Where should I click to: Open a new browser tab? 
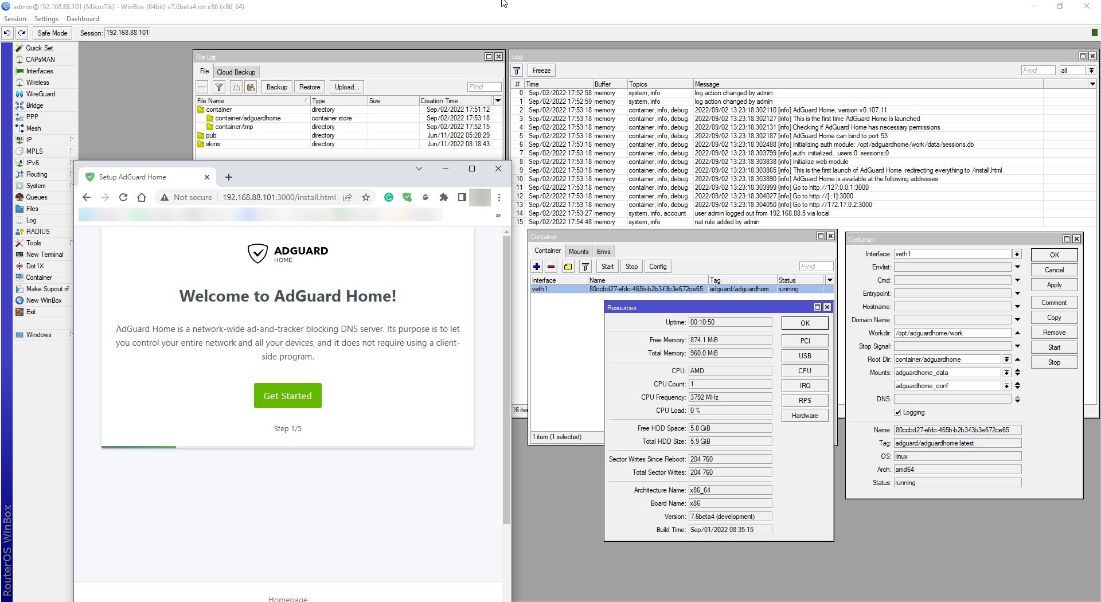point(228,177)
